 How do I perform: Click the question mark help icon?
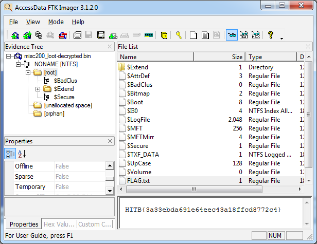[271, 35]
